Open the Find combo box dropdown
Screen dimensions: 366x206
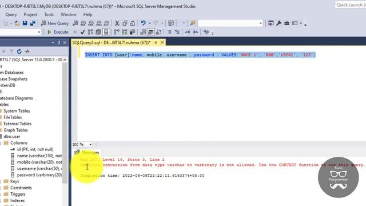(261, 23)
